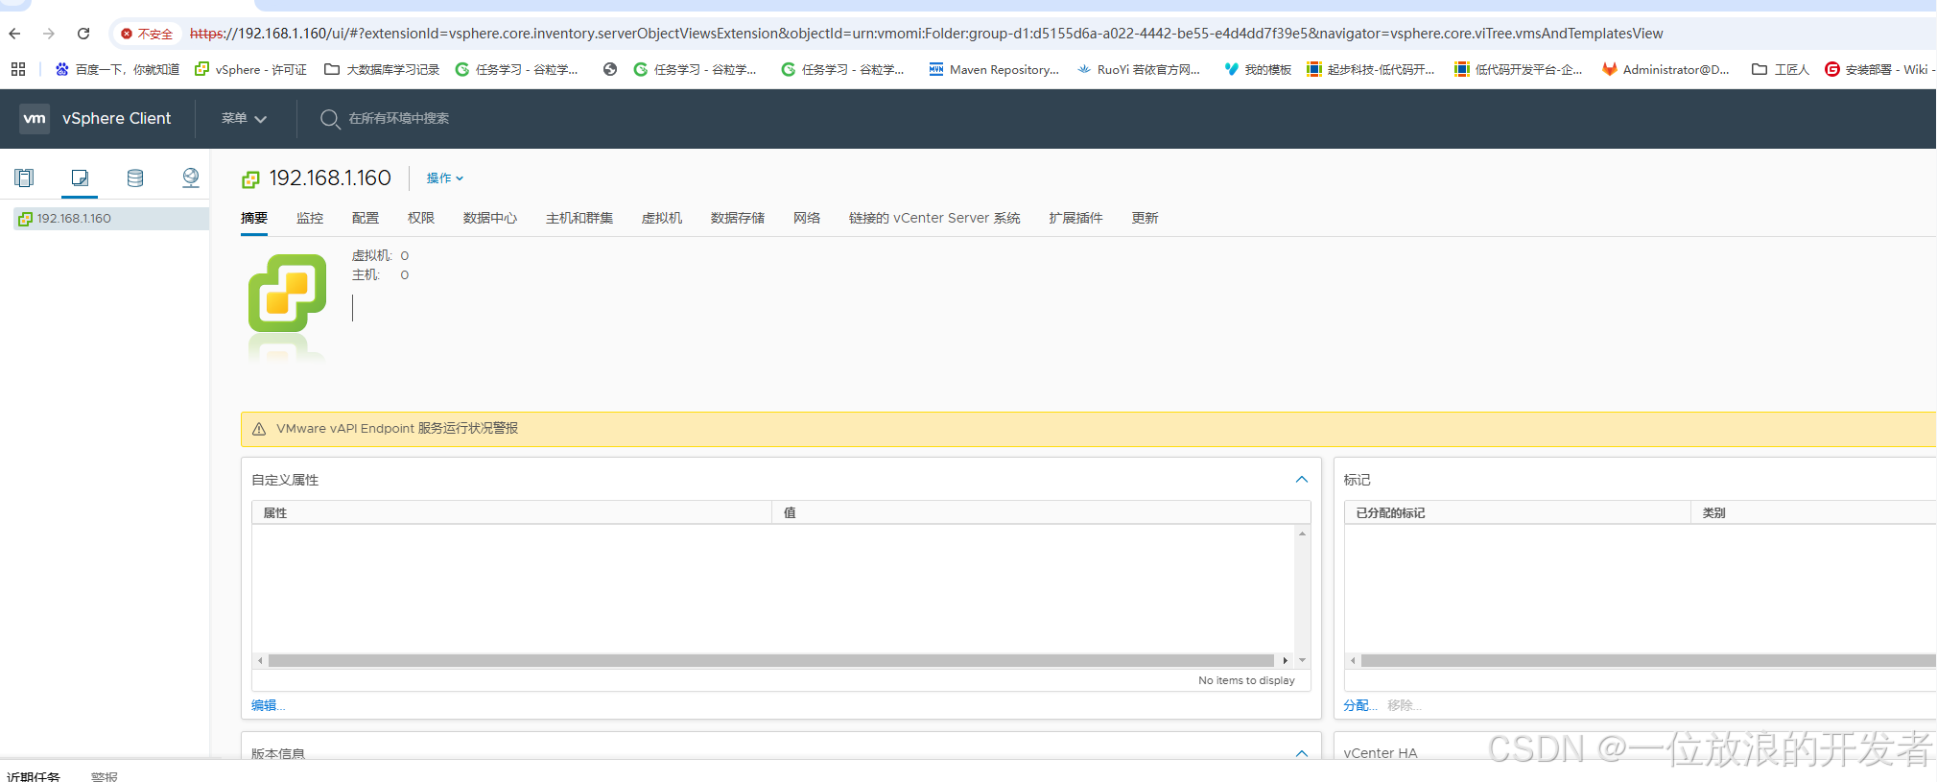Open Hosts and Clusters navigator icon
1937x782 pixels.
[x=24, y=178]
